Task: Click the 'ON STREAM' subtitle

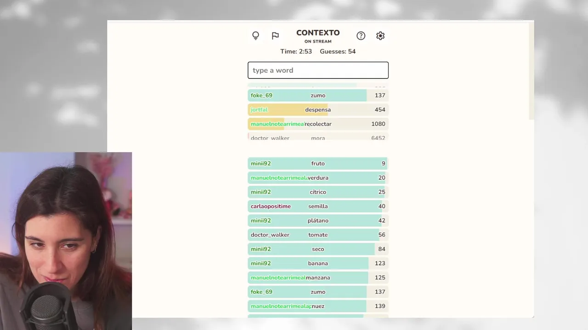Action: 318,41
